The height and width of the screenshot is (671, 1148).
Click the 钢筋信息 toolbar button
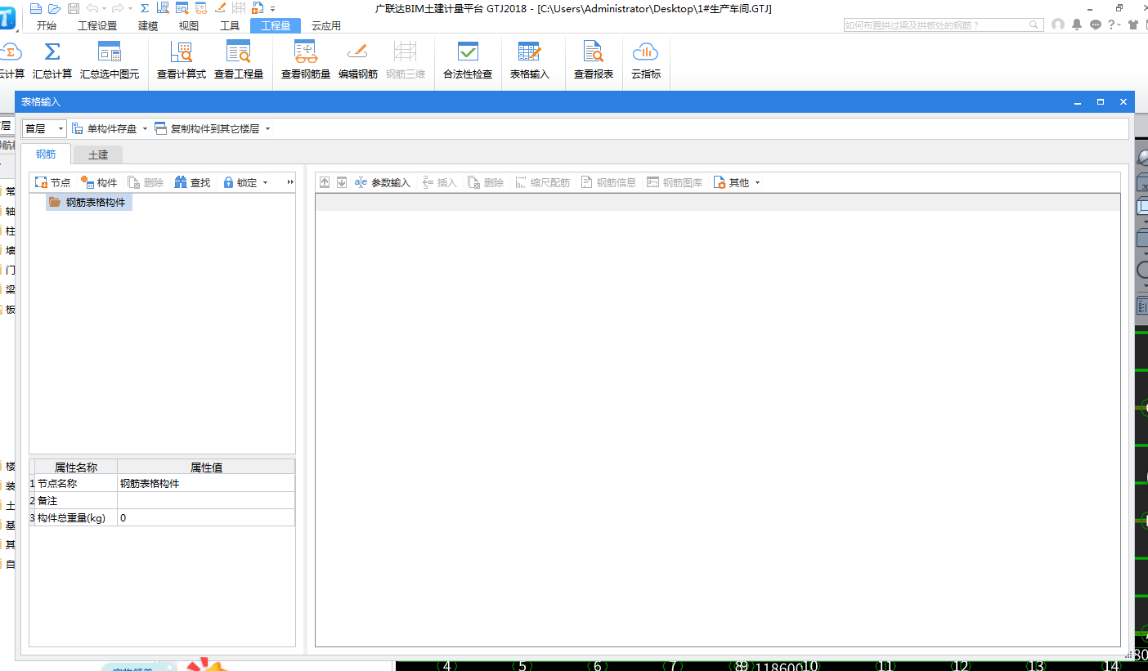pos(608,182)
